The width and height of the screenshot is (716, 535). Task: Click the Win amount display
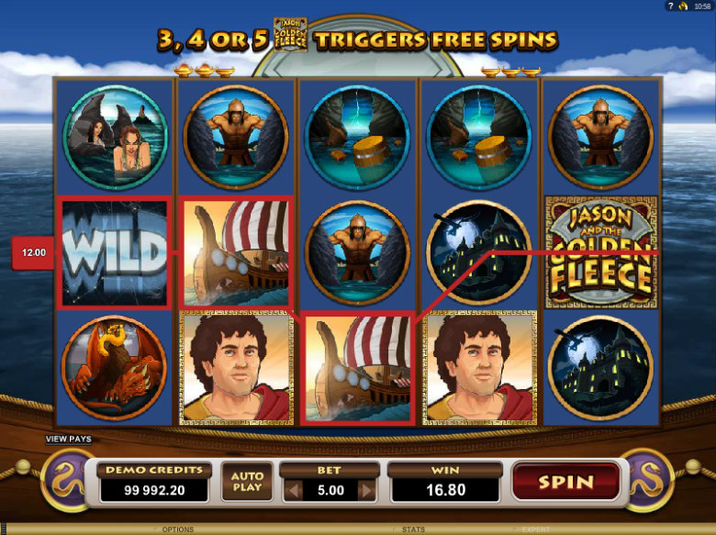click(x=446, y=490)
